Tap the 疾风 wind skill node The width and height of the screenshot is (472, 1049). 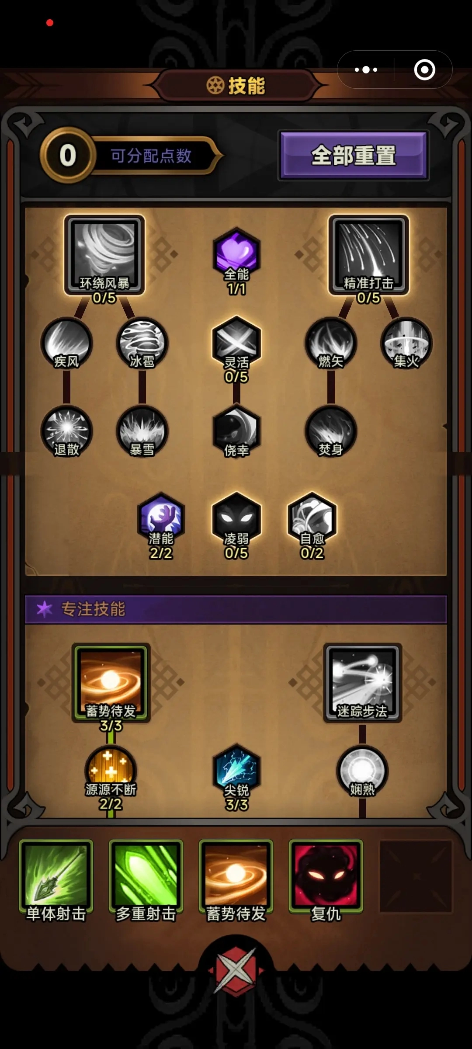[66, 343]
